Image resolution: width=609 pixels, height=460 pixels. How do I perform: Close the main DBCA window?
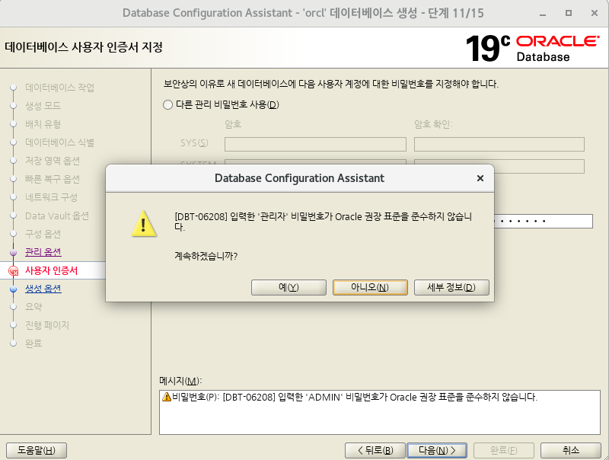click(x=595, y=13)
